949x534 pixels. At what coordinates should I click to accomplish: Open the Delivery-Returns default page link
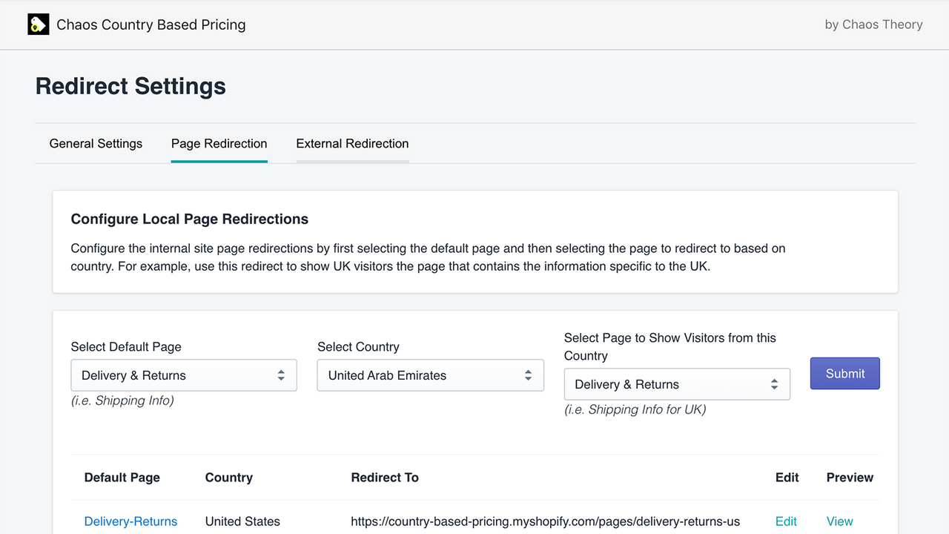130,521
